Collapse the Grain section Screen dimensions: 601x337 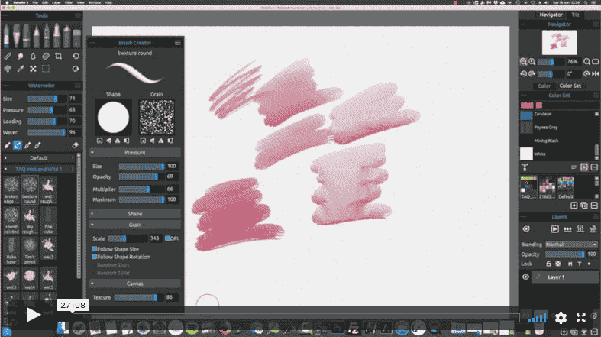(135, 225)
